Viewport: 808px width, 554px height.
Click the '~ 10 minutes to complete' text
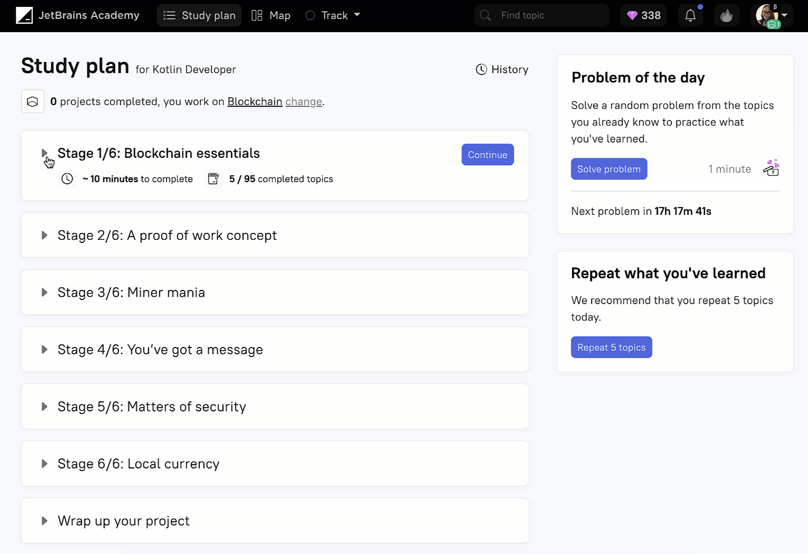click(138, 179)
